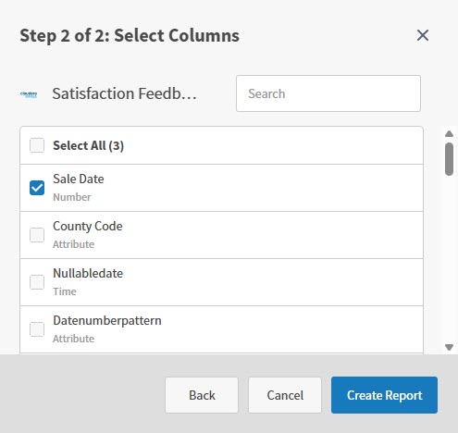Click the column list scrollbar thumb
The height and width of the screenshot is (433, 458).
point(449,159)
